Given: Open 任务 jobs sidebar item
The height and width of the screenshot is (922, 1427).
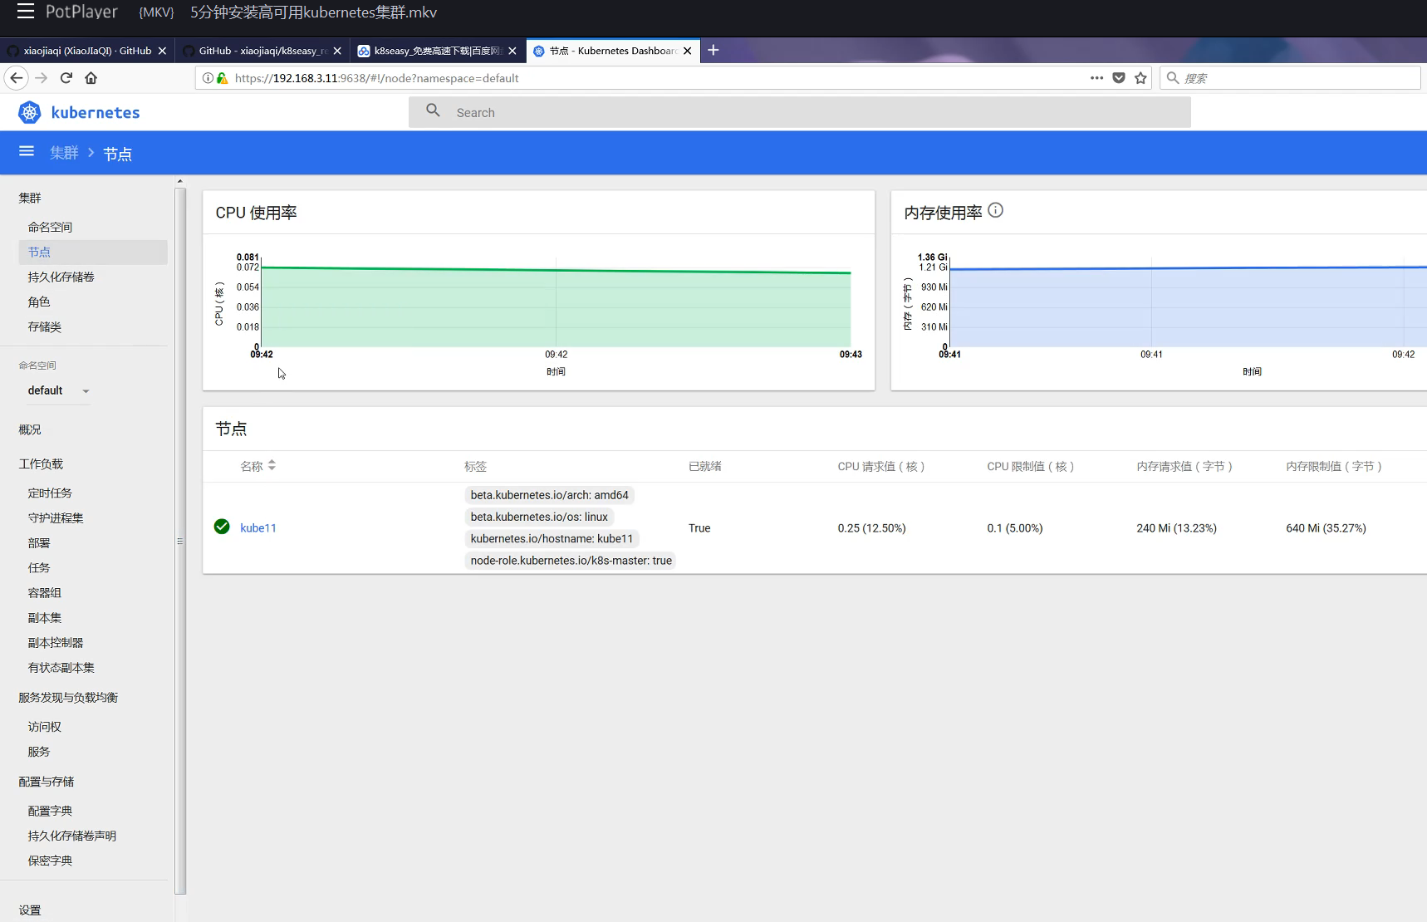Looking at the screenshot, I should pos(39,567).
